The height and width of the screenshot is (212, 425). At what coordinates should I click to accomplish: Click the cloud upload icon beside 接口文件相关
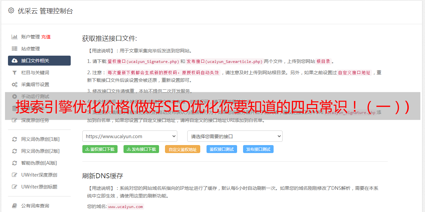15,61
